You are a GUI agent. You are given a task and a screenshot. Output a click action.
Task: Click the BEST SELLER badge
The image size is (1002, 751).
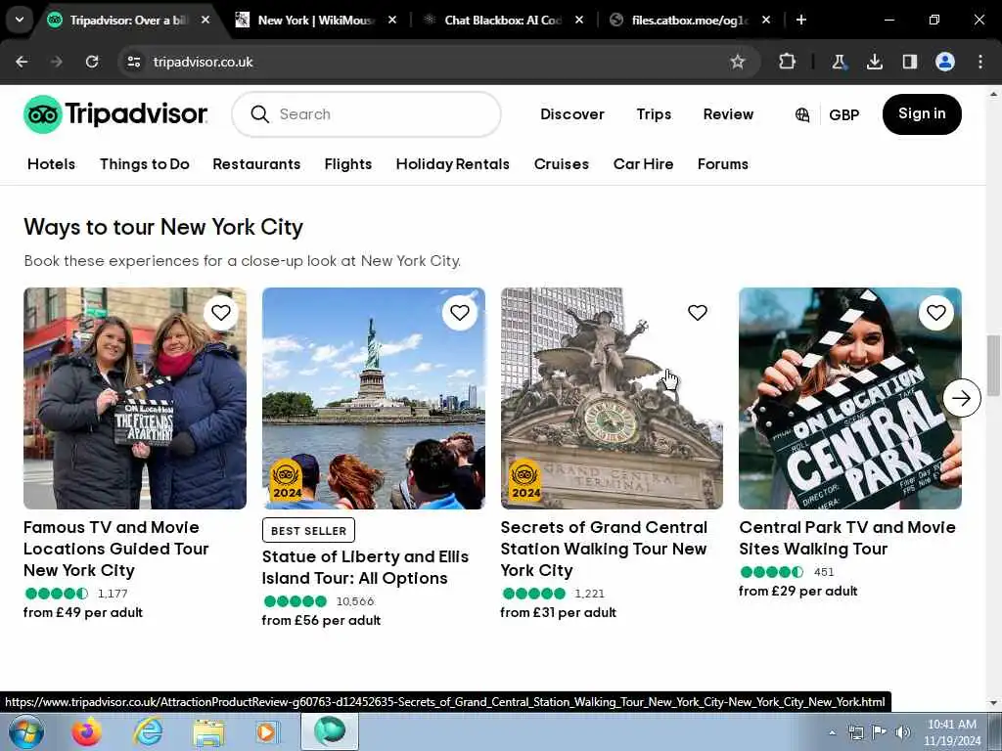(308, 531)
